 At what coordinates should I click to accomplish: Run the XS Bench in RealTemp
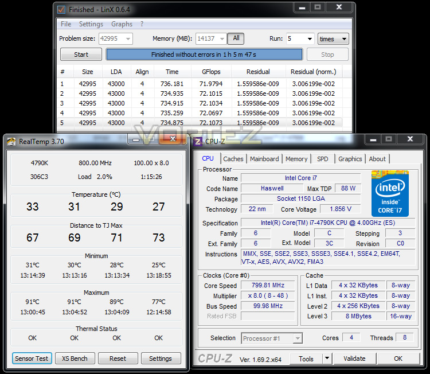[x=75, y=359]
